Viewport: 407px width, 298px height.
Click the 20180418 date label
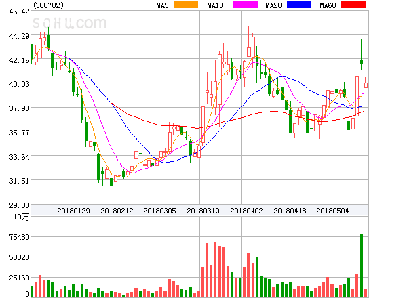(290, 211)
